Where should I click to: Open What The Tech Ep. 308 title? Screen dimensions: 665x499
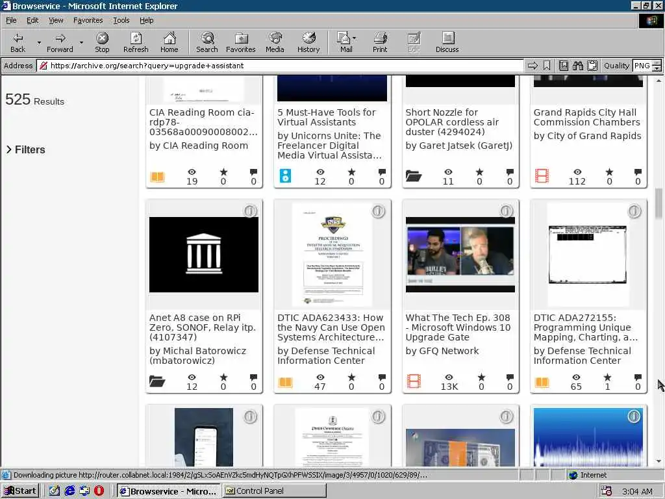(x=458, y=327)
